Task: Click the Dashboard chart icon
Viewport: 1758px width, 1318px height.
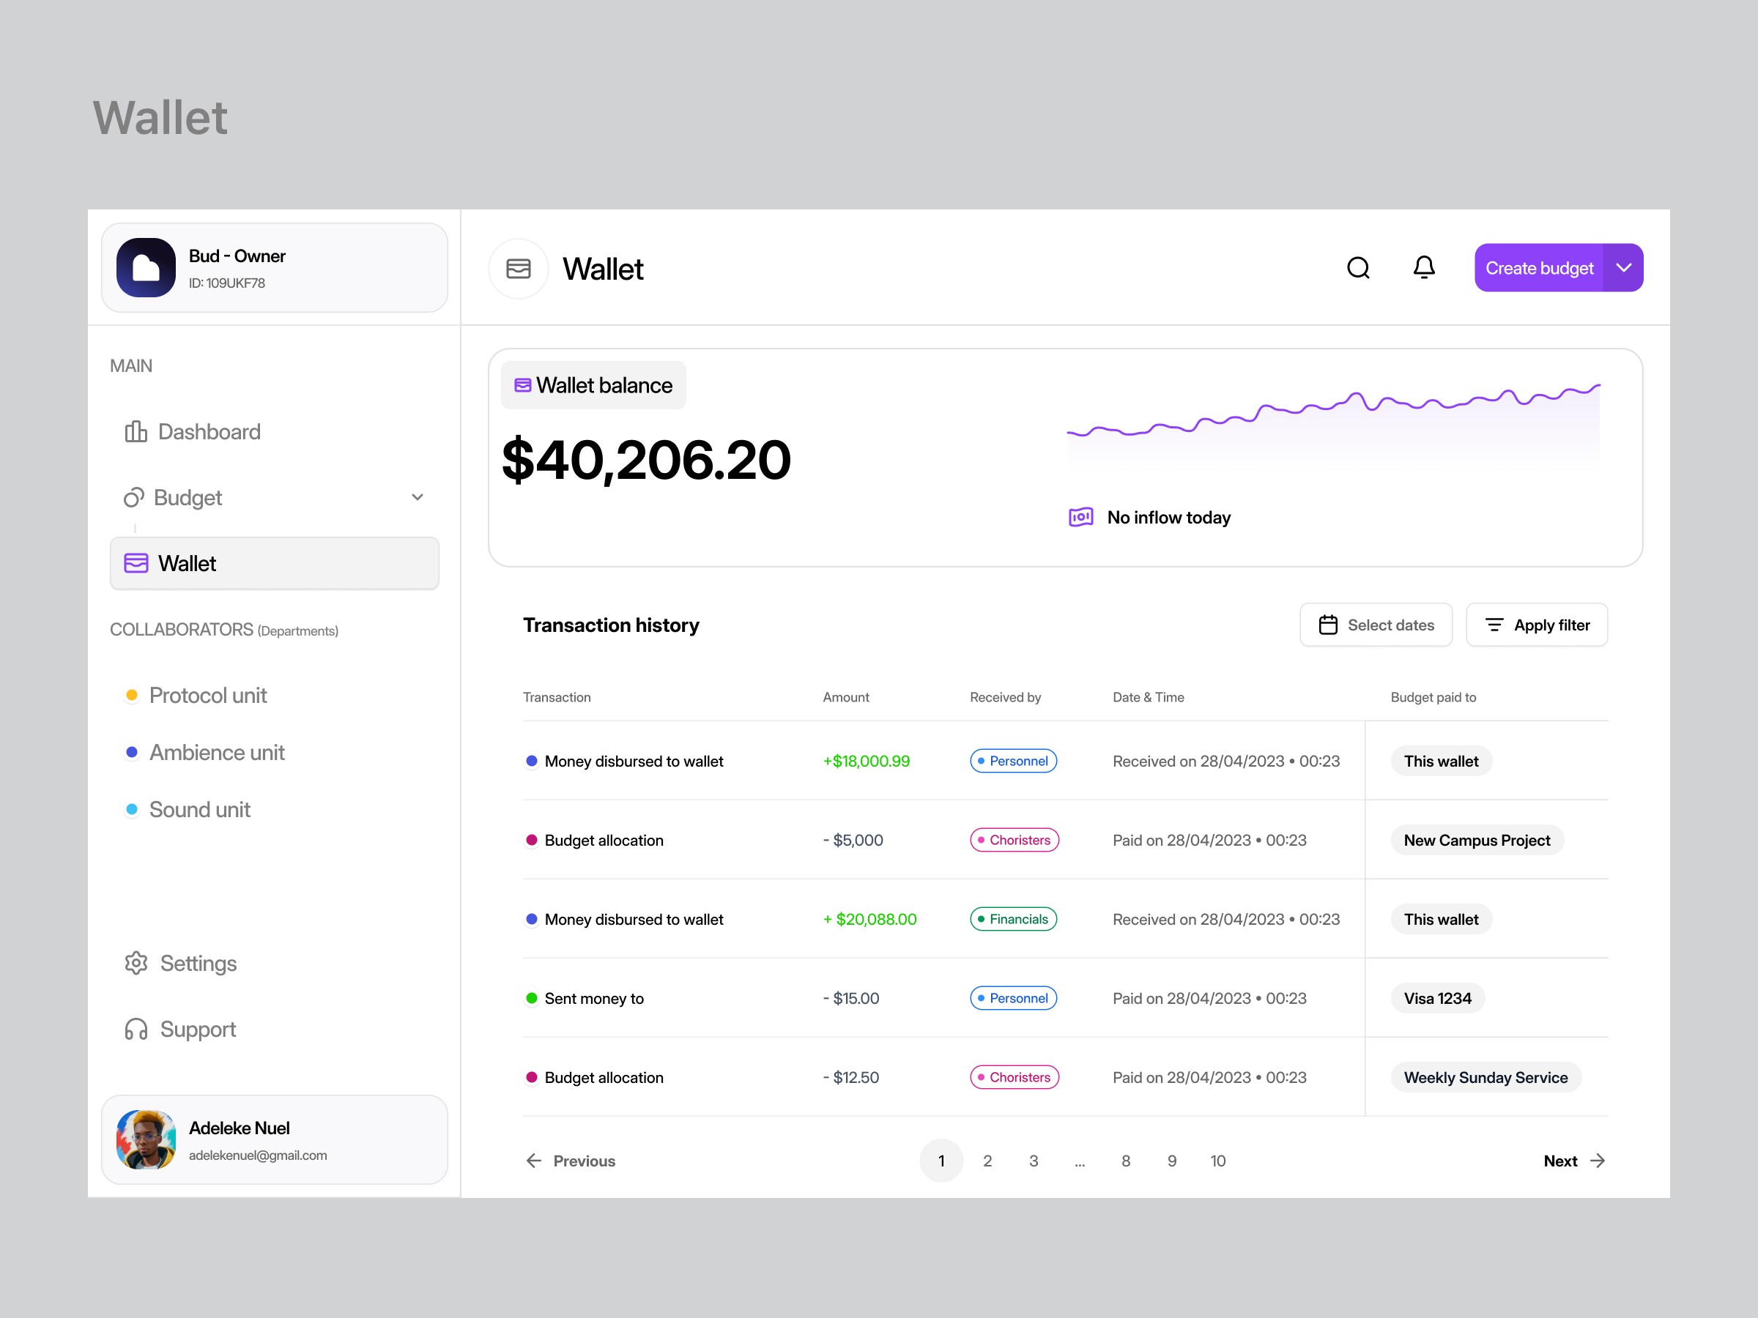Action: 136,431
